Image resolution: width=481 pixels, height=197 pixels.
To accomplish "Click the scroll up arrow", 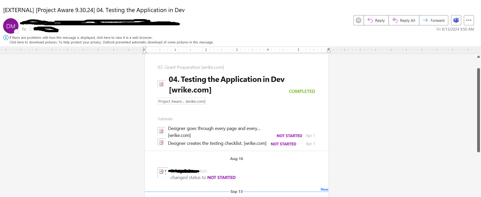I will [478, 57].
